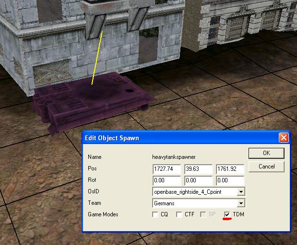Click the OK button
The width and height of the screenshot is (297, 245).
tap(266, 153)
